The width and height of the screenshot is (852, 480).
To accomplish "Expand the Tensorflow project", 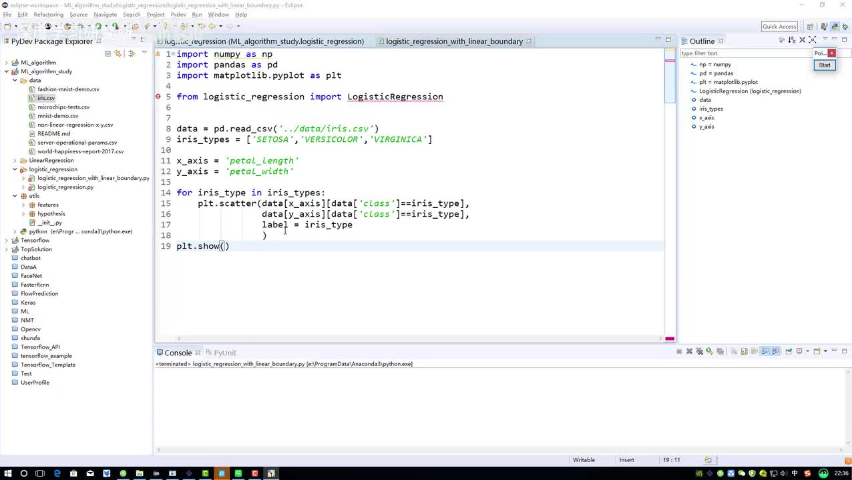I will pos(7,240).
